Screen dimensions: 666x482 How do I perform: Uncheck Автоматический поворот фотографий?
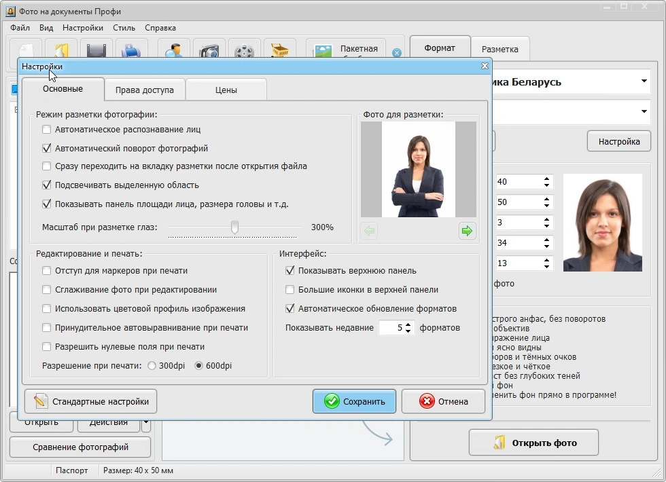coord(47,149)
